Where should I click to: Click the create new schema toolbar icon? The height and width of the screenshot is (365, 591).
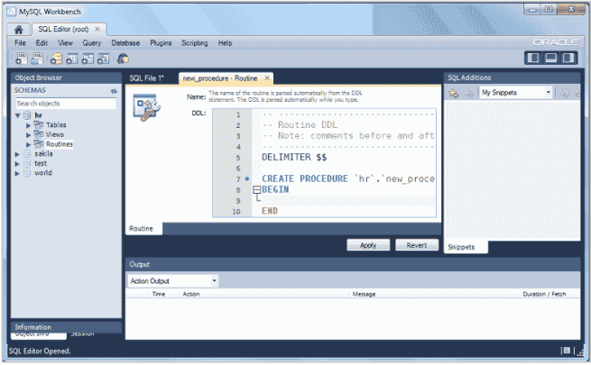56,59
